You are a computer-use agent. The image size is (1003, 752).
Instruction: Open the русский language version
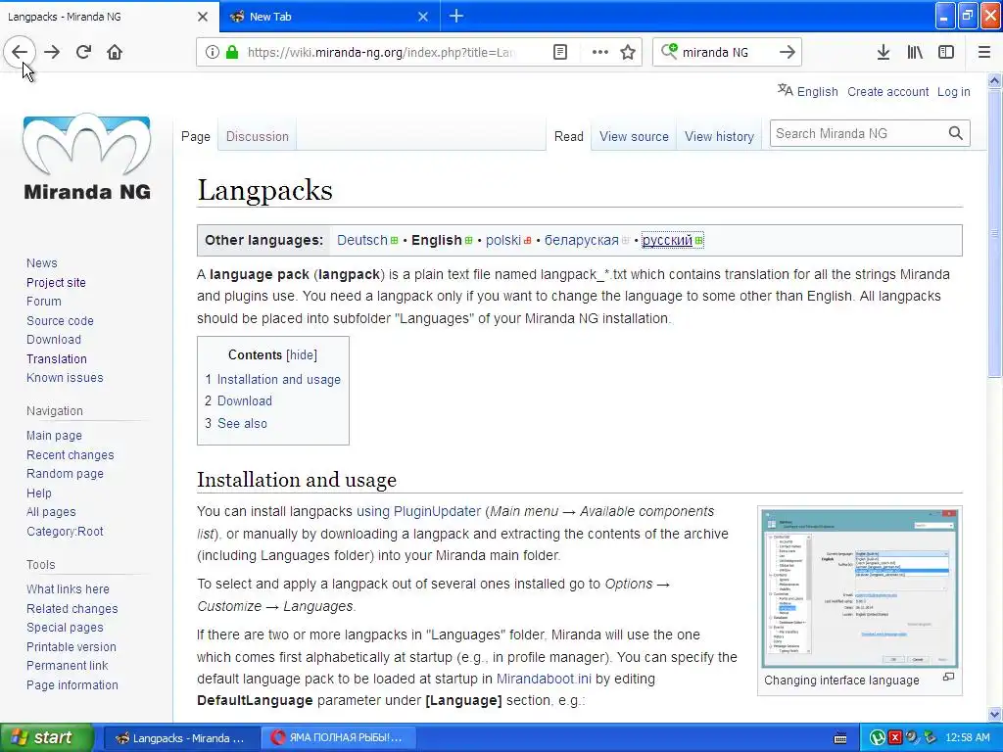(x=667, y=240)
